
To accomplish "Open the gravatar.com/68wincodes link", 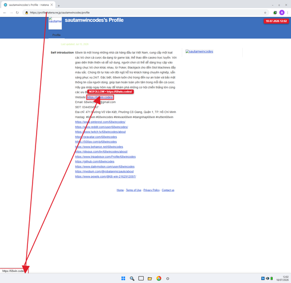I will click(96, 137).
